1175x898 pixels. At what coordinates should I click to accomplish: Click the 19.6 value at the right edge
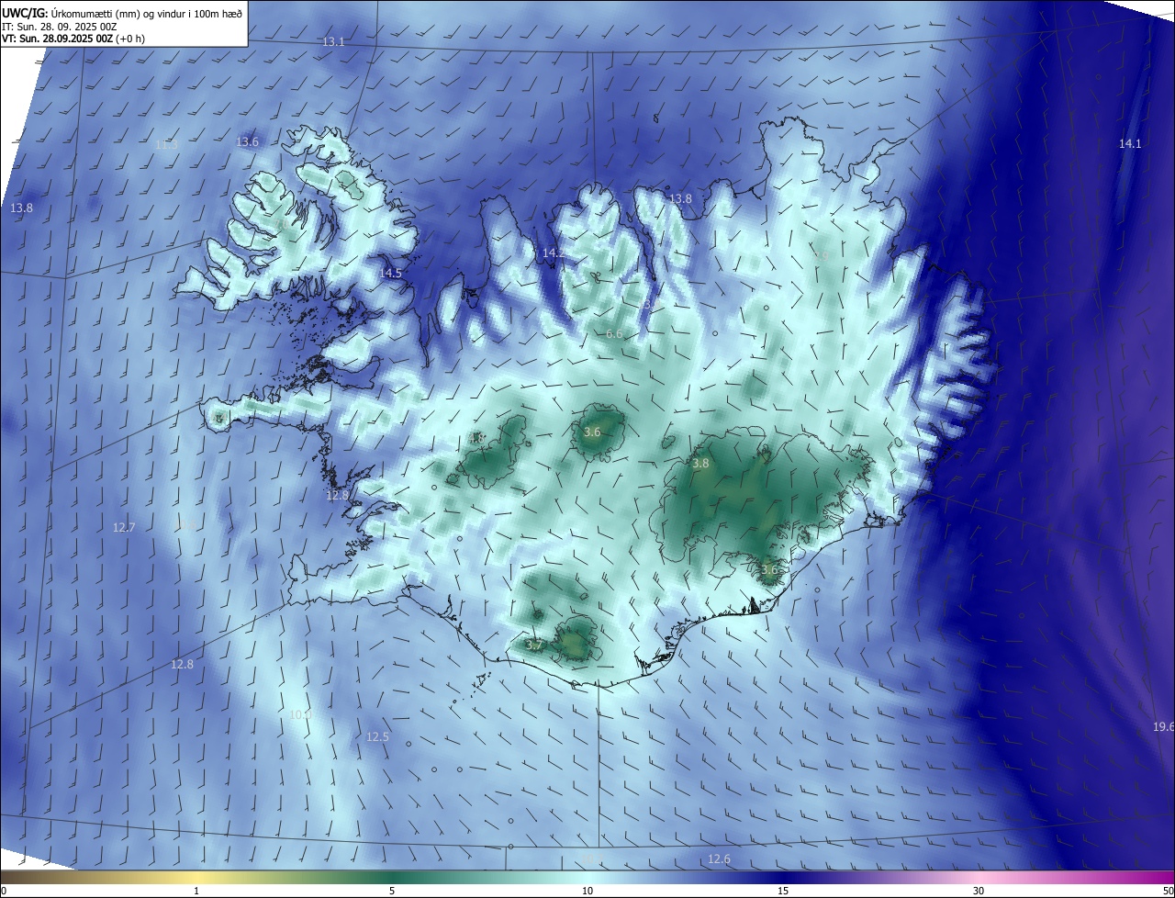click(1163, 727)
